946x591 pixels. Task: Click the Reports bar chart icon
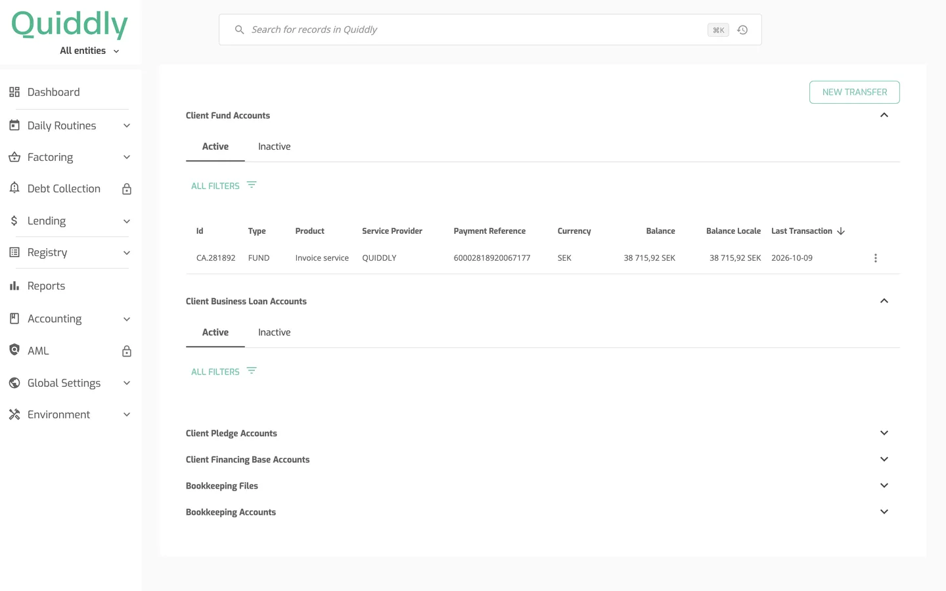coord(14,286)
